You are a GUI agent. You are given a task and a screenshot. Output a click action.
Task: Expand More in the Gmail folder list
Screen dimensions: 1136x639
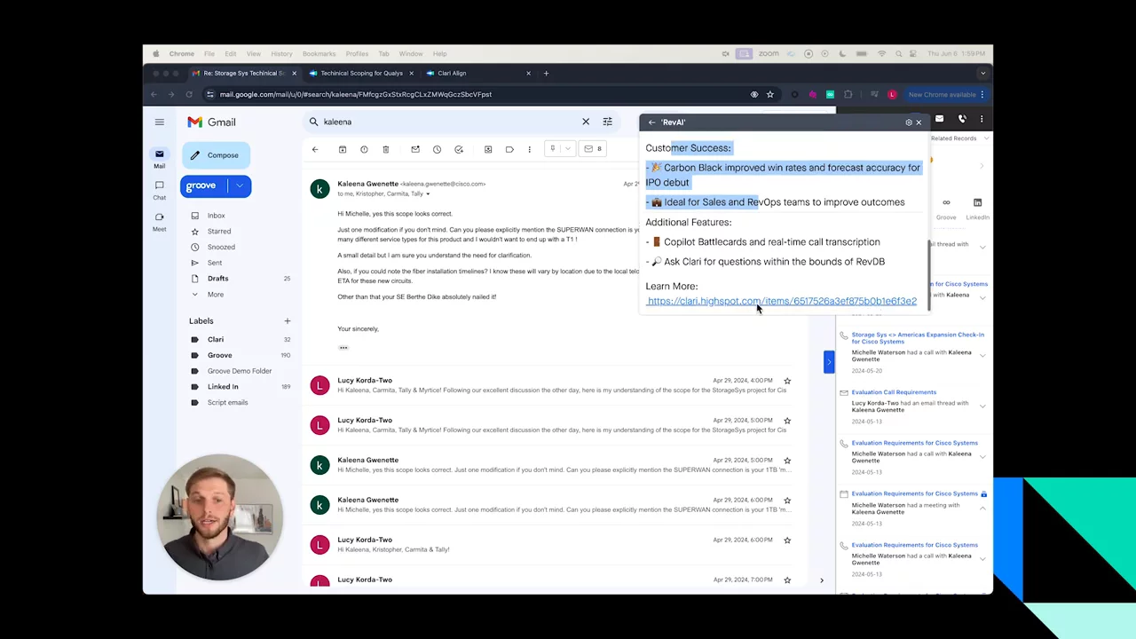coord(215,295)
